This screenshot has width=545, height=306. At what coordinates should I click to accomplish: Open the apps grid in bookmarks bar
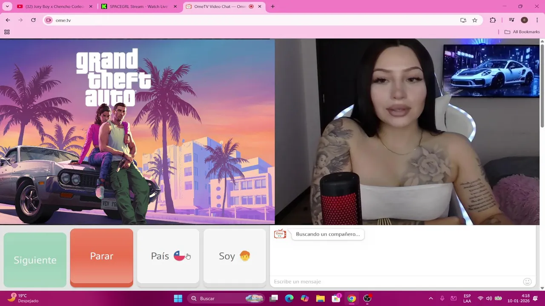pos(7,32)
